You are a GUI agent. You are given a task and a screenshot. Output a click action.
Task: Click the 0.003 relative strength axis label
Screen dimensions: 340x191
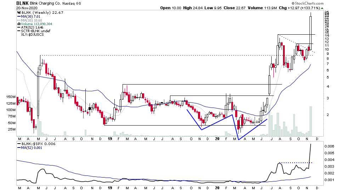tap(329, 167)
